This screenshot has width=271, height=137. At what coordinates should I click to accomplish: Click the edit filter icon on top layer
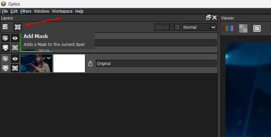point(5,38)
